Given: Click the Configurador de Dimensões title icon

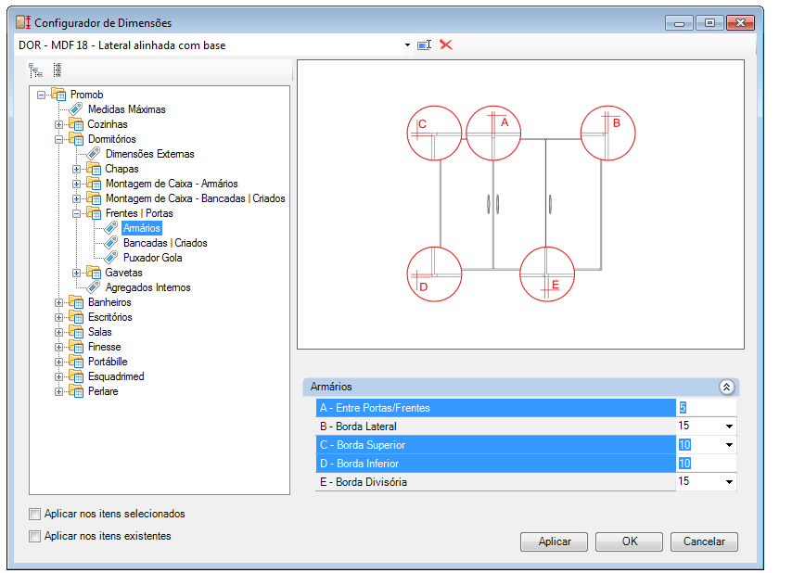Looking at the screenshot, I should point(23,22).
